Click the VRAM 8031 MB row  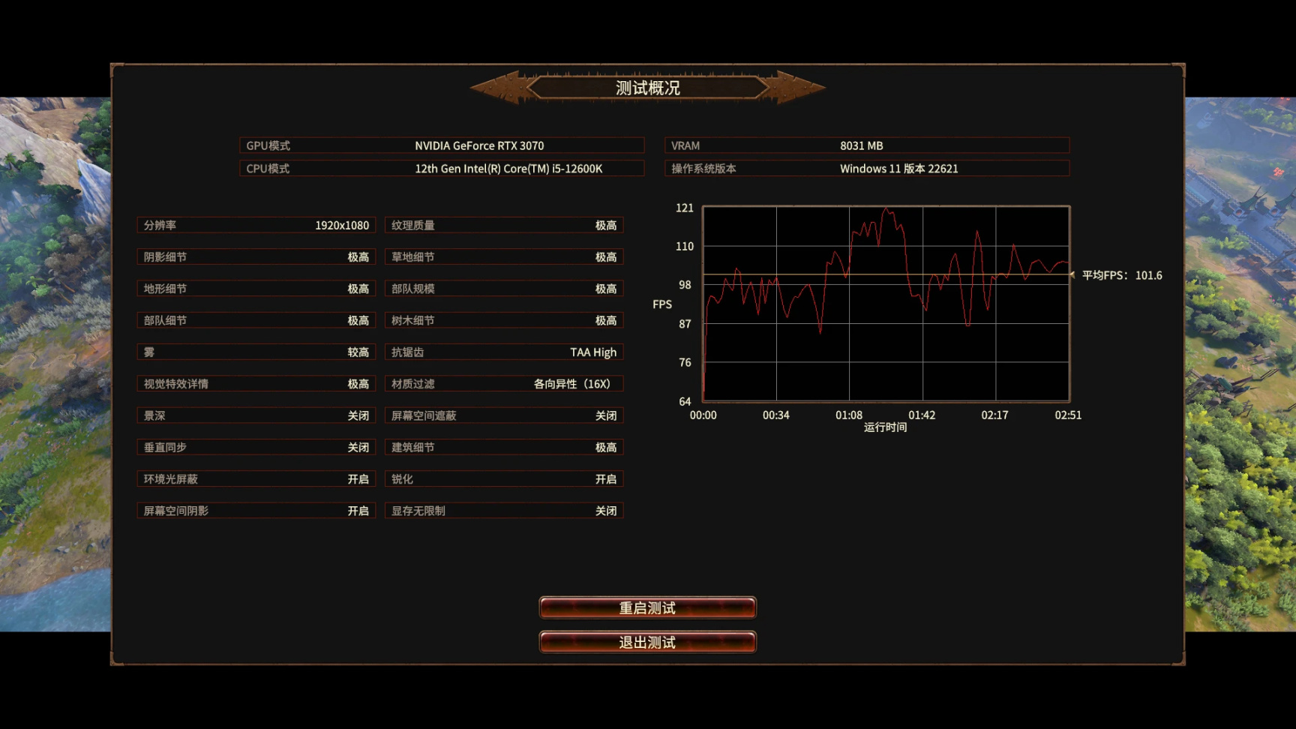click(867, 145)
